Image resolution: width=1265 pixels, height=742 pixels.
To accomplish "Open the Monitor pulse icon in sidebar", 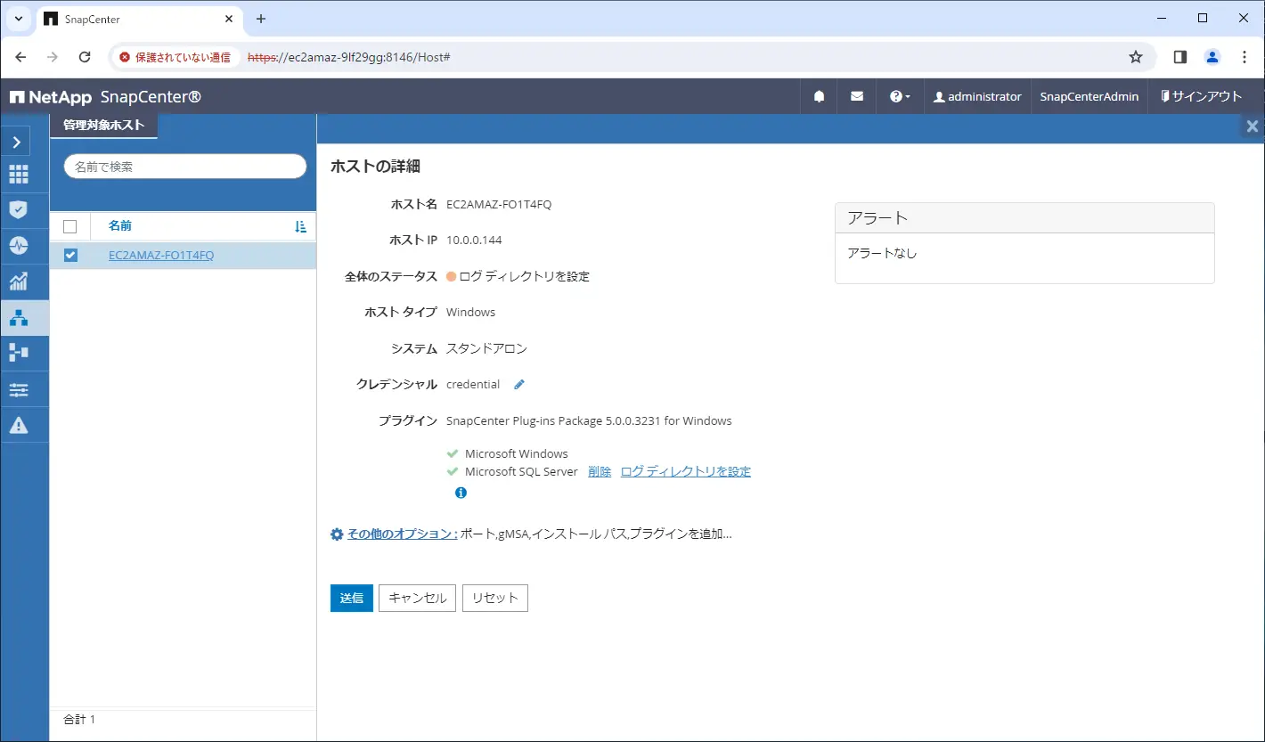I will (x=19, y=246).
